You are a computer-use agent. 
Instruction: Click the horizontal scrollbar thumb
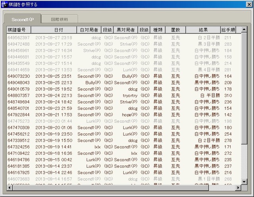tap(110, 188)
